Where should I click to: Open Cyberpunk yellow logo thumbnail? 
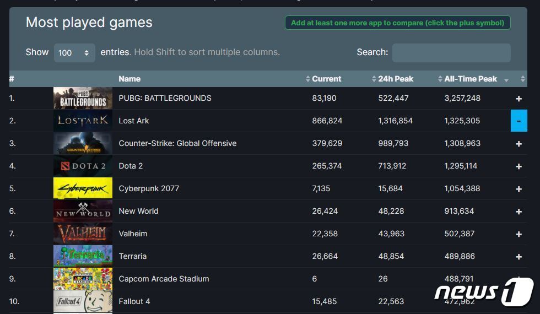(x=83, y=188)
